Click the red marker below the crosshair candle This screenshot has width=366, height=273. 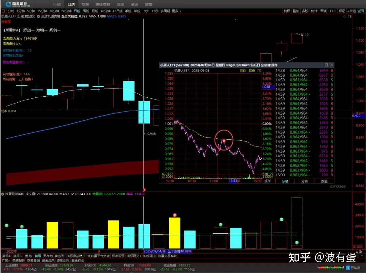pyautogui.click(x=144, y=190)
